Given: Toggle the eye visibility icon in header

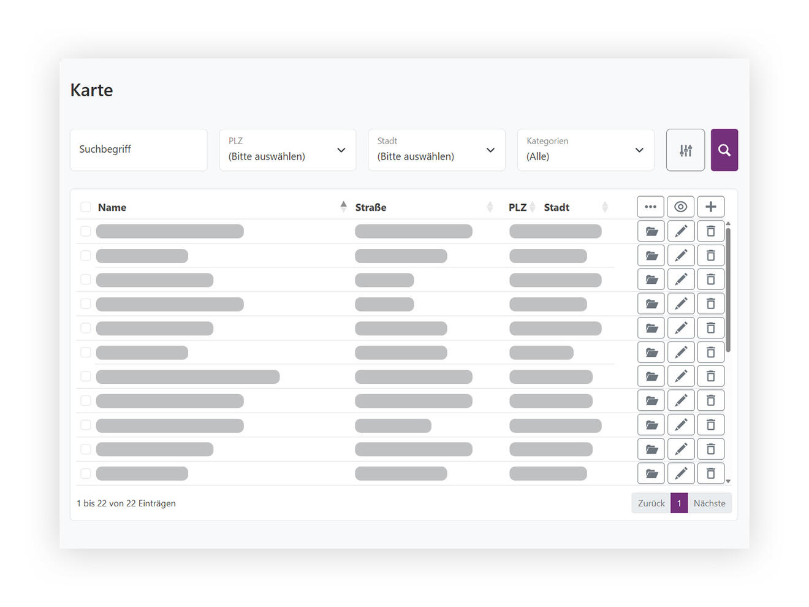Looking at the screenshot, I should (680, 207).
